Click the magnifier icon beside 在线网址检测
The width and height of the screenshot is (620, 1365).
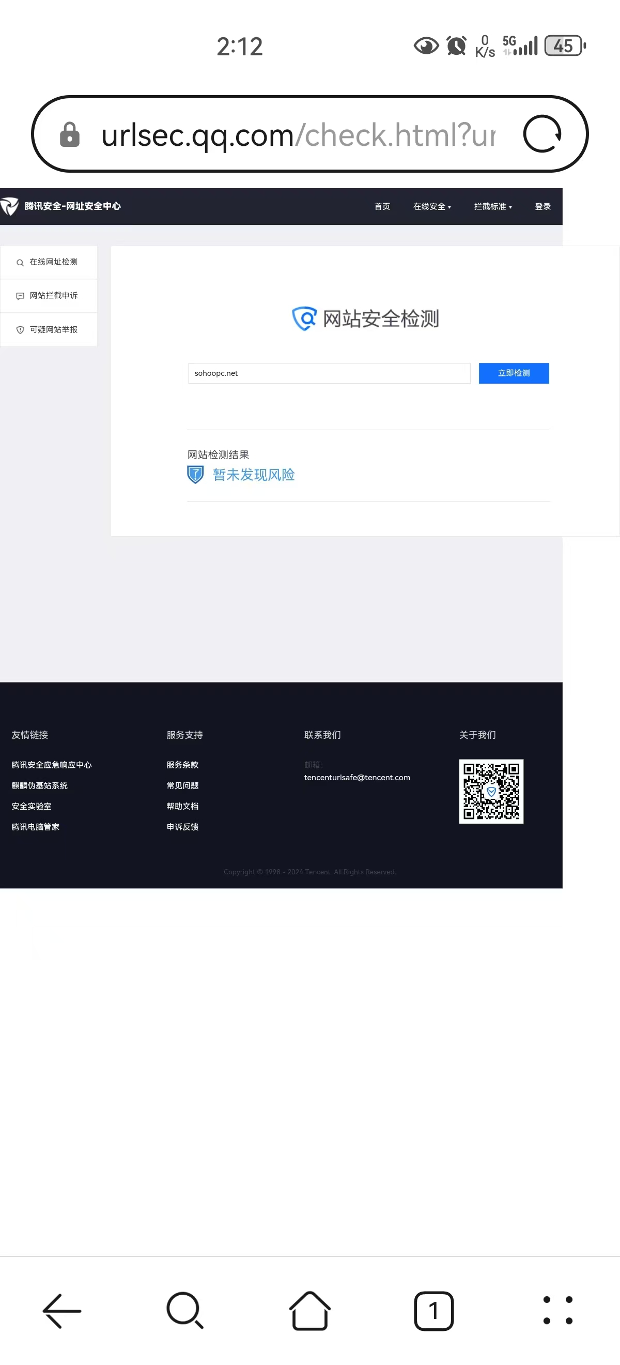click(x=20, y=262)
